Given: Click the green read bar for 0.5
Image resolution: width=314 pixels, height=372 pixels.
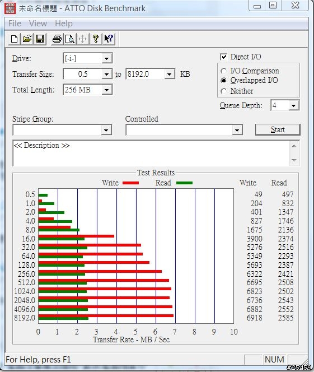Looking at the screenshot, I should point(43,196).
